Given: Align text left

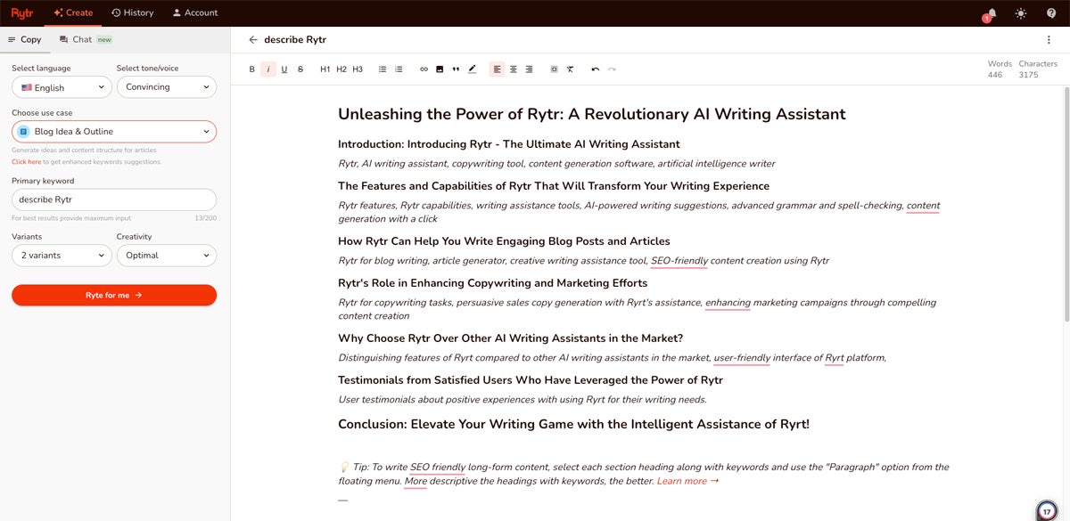Looking at the screenshot, I should 498,69.
